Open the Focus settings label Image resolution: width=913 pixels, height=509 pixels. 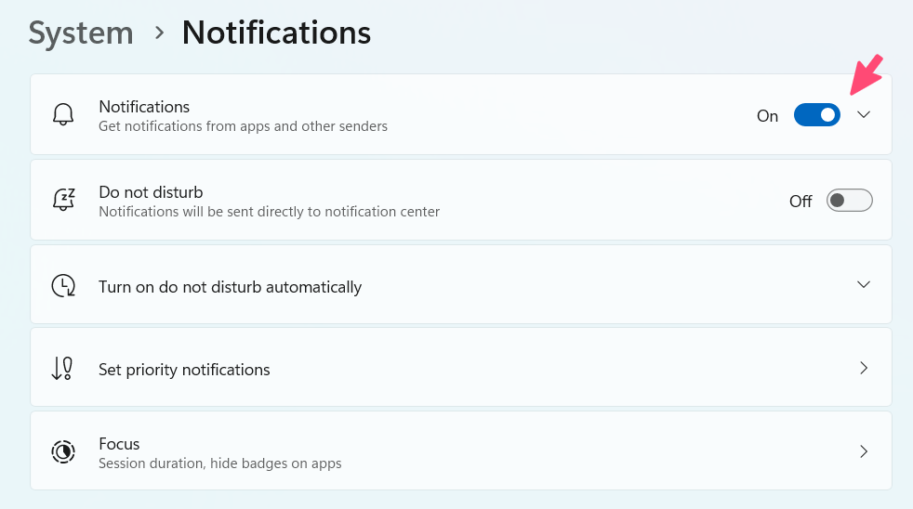pyautogui.click(x=119, y=444)
